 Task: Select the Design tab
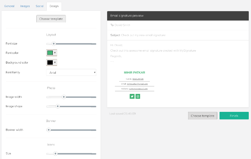click(54, 6)
